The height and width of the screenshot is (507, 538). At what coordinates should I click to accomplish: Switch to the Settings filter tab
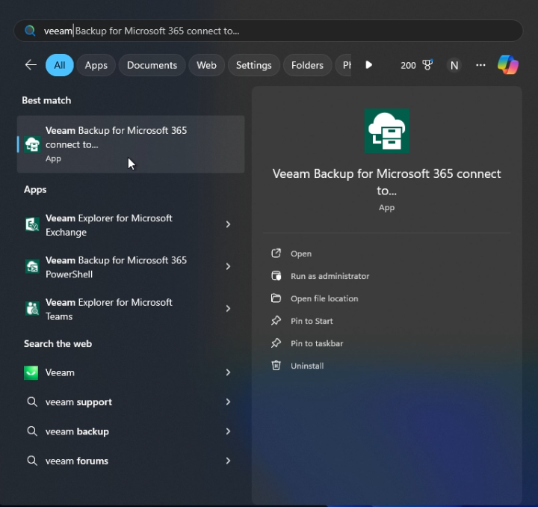pos(254,65)
